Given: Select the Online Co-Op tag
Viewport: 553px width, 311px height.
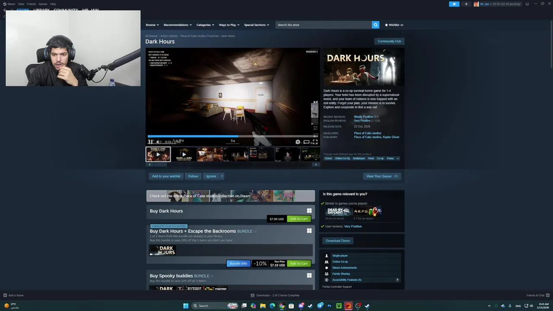Looking at the screenshot, I should [343, 158].
